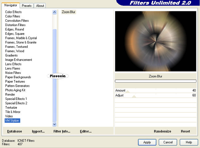Select the Paper Textures category
This screenshot has height=148, width=200.
click(x=15, y=82)
